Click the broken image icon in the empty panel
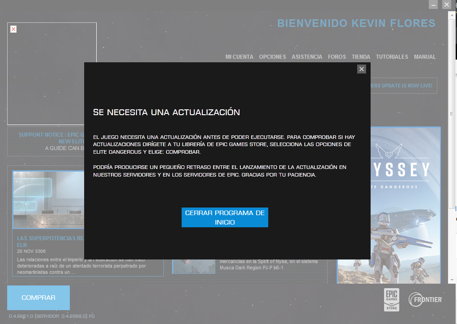Image resolution: width=457 pixels, height=324 pixels. 13,29
